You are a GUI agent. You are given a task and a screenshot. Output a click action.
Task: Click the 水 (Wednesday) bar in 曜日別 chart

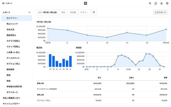click(60, 65)
